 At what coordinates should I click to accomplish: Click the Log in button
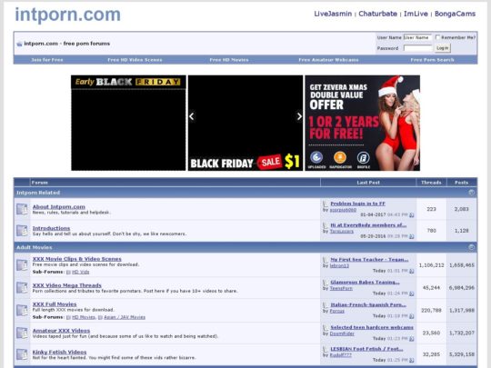point(443,48)
